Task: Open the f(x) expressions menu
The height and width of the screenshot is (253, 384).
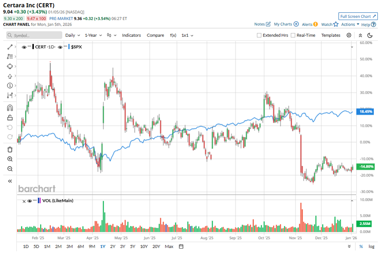Action: pos(173,35)
